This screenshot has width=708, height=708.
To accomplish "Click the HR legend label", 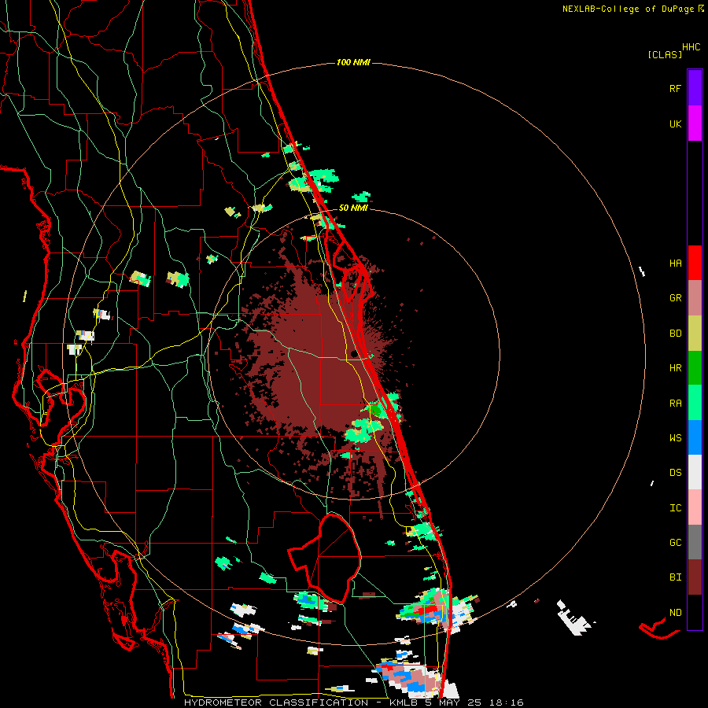I will coord(675,368).
